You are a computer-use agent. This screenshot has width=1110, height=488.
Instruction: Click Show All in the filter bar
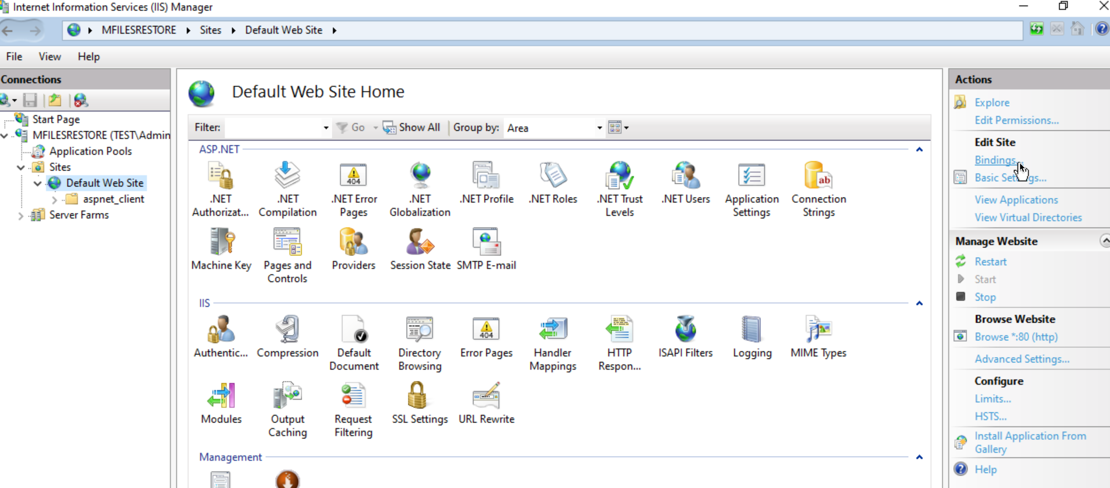click(412, 127)
